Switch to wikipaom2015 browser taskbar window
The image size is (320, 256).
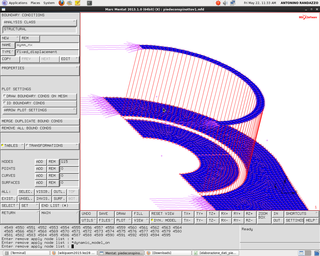[x=73, y=253]
